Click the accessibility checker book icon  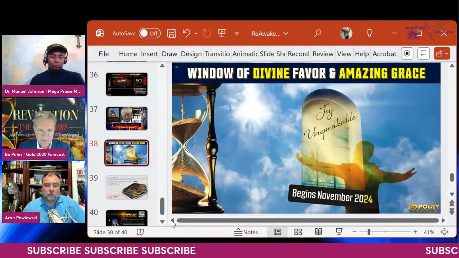click(x=140, y=232)
